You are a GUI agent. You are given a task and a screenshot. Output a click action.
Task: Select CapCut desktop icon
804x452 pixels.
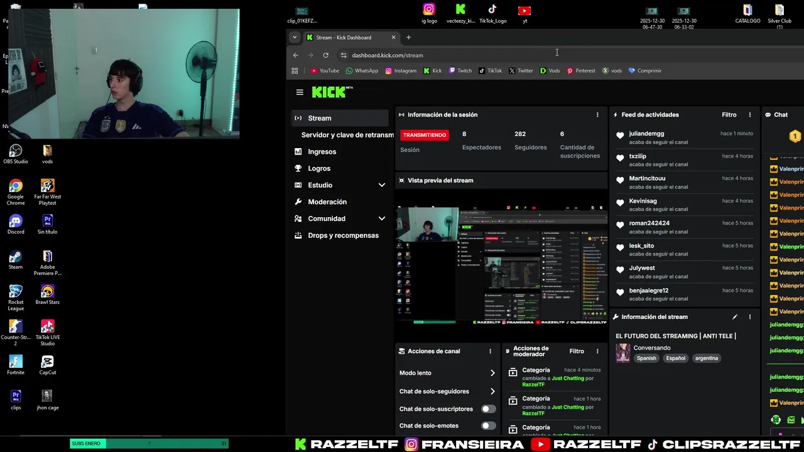point(47,365)
